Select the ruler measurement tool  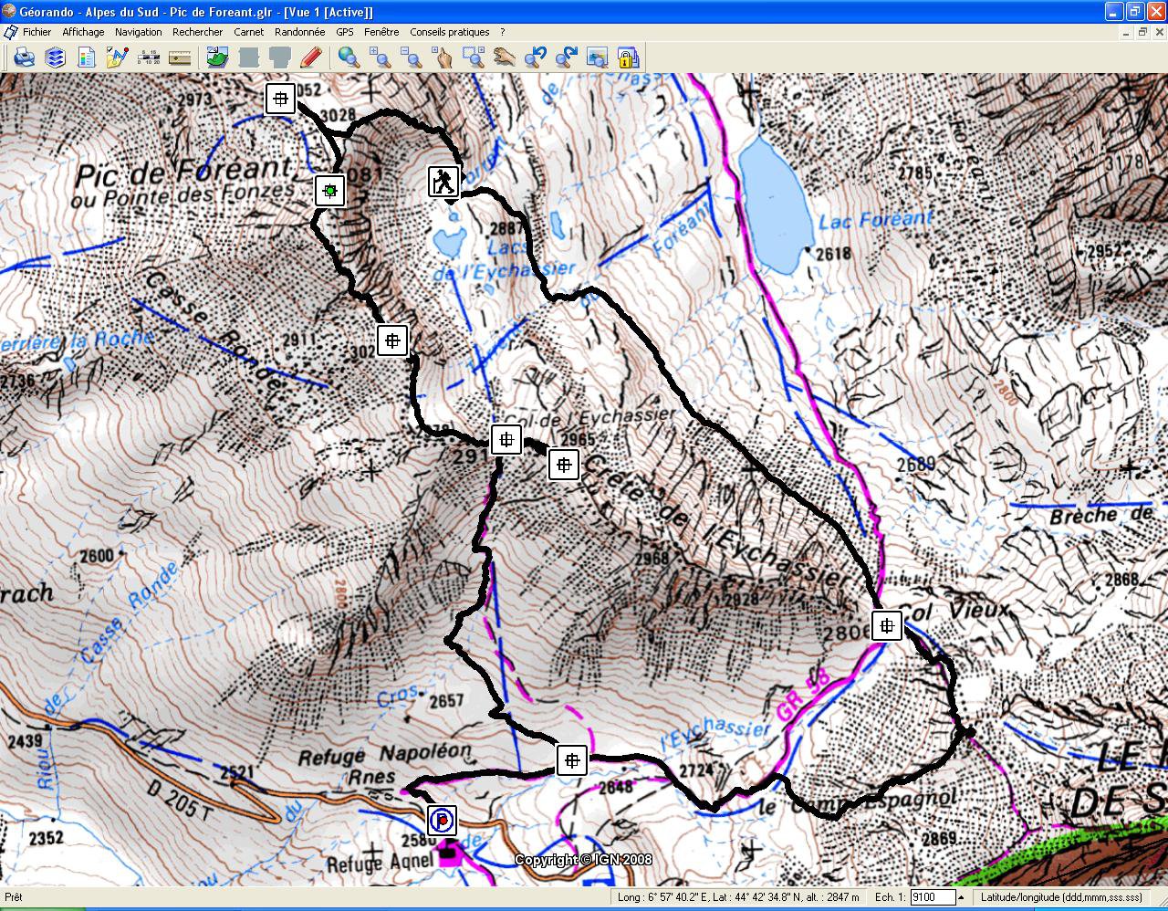coord(180,58)
